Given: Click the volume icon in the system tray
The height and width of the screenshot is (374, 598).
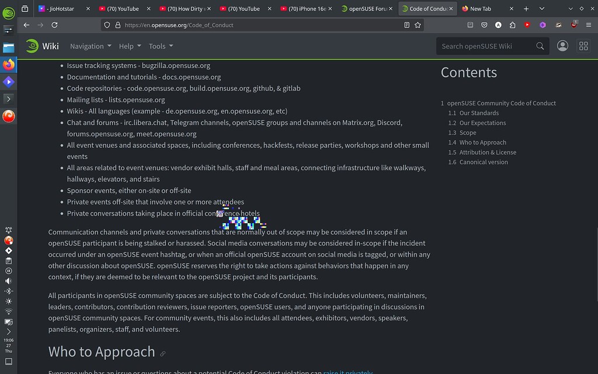Looking at the screenshot, I should (8, 279).
